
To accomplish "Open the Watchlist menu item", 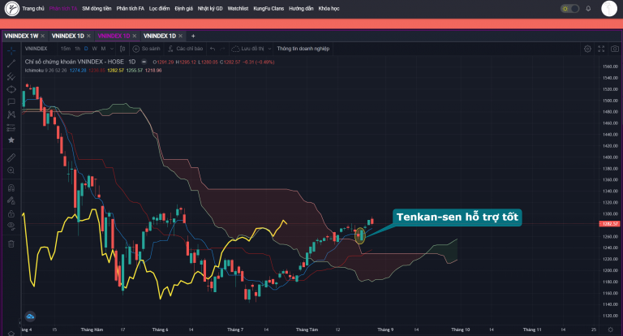I will pos(238,8).
